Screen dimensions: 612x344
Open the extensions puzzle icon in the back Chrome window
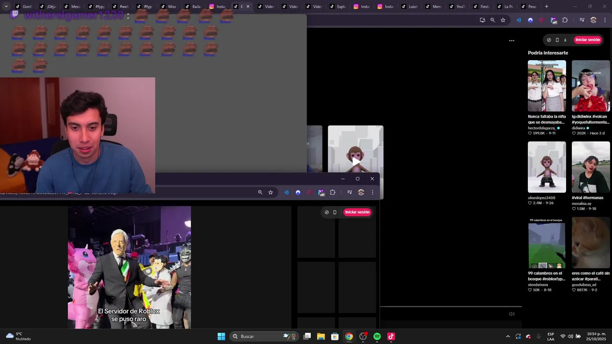(565, 20)
